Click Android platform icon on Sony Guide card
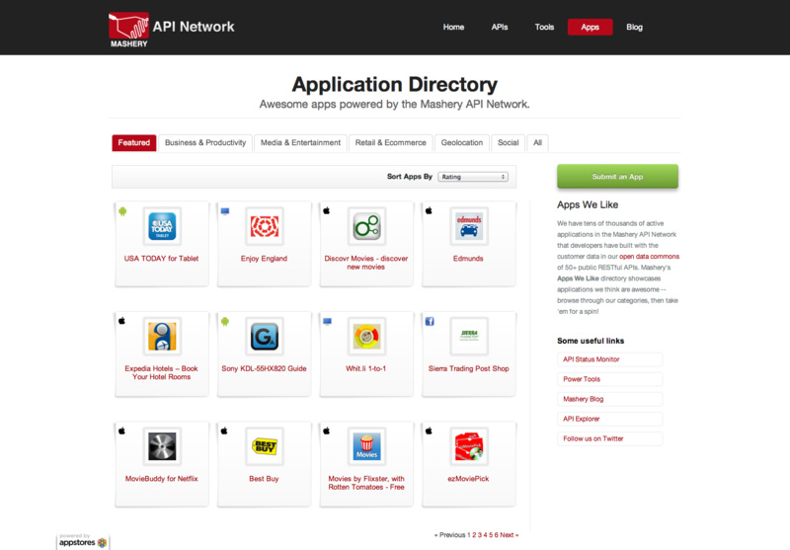 pos(225,321)
